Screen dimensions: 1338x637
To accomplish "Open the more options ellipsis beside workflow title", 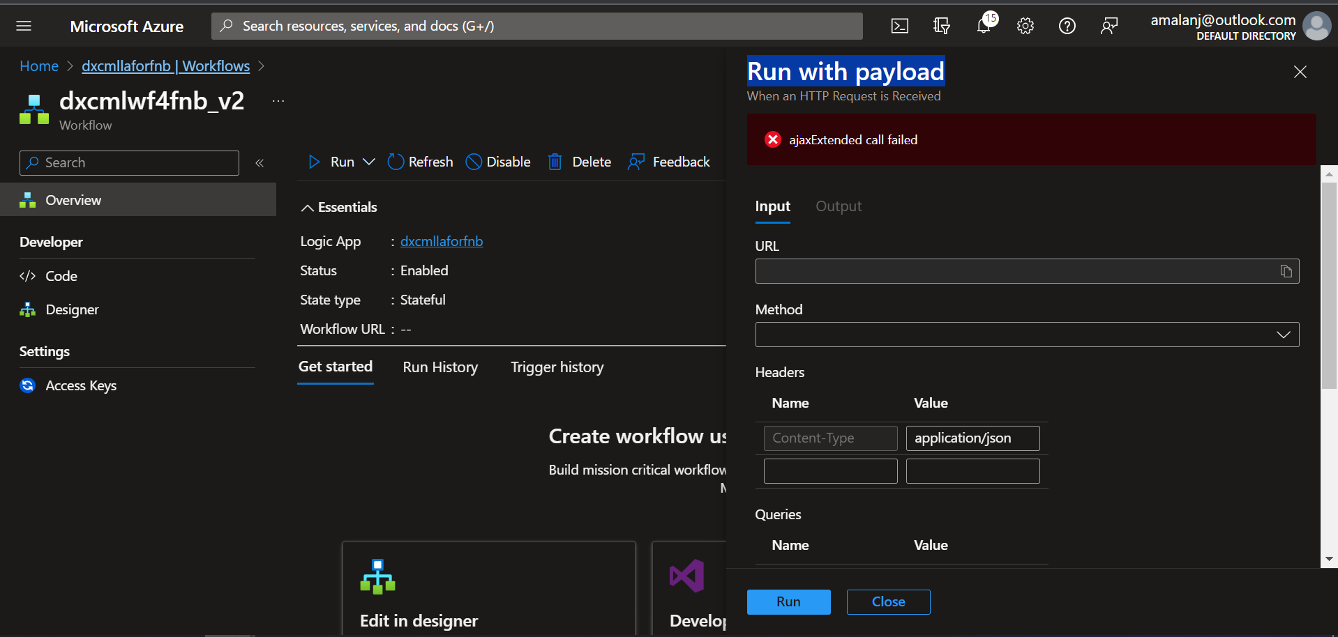I will click(278, 101).
